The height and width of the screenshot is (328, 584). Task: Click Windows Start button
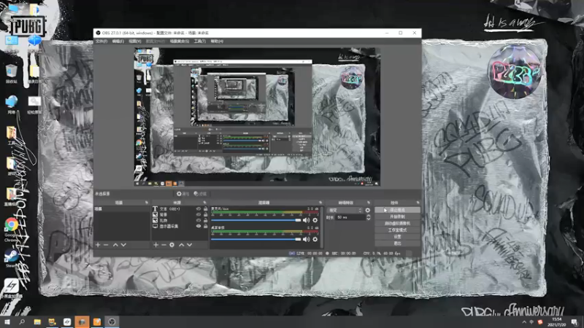pos(7,321)
